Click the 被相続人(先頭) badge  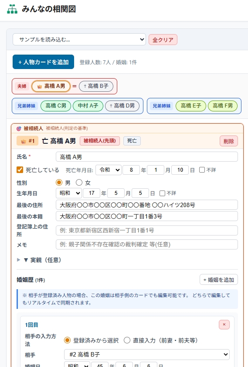pos(100,141)
